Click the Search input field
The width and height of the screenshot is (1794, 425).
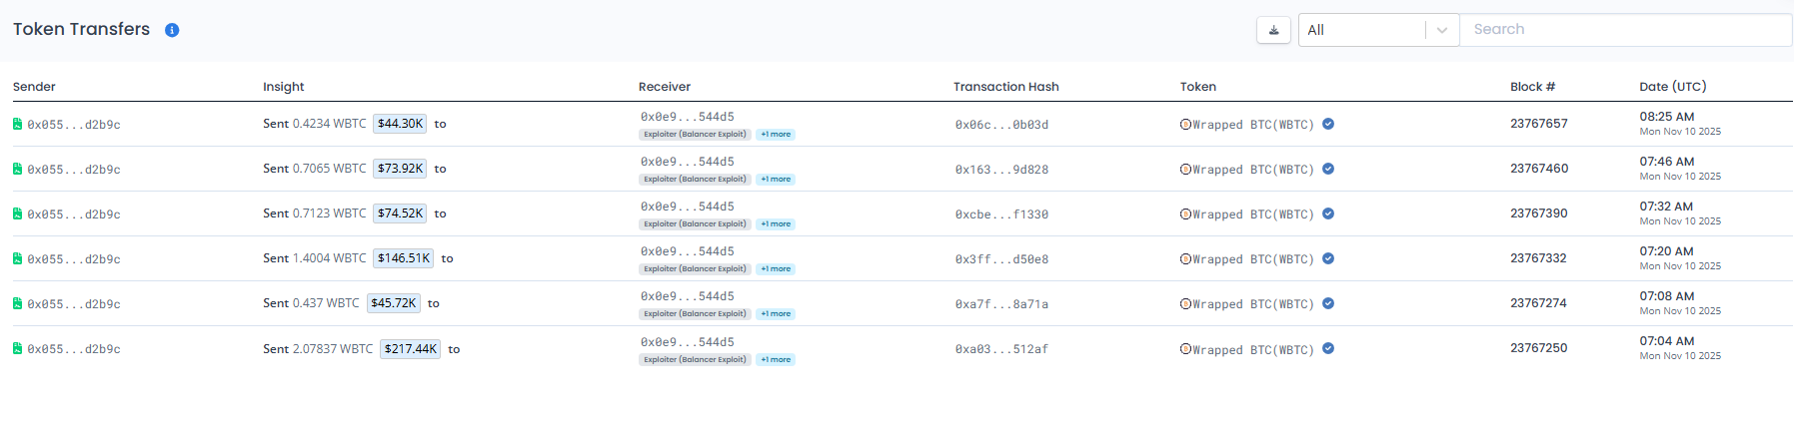pos(1625,30)
